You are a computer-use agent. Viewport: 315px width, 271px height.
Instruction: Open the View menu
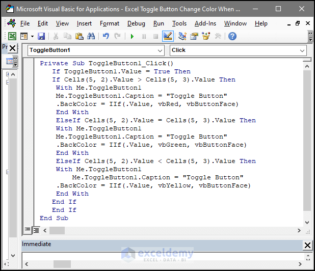click(62, 23)
